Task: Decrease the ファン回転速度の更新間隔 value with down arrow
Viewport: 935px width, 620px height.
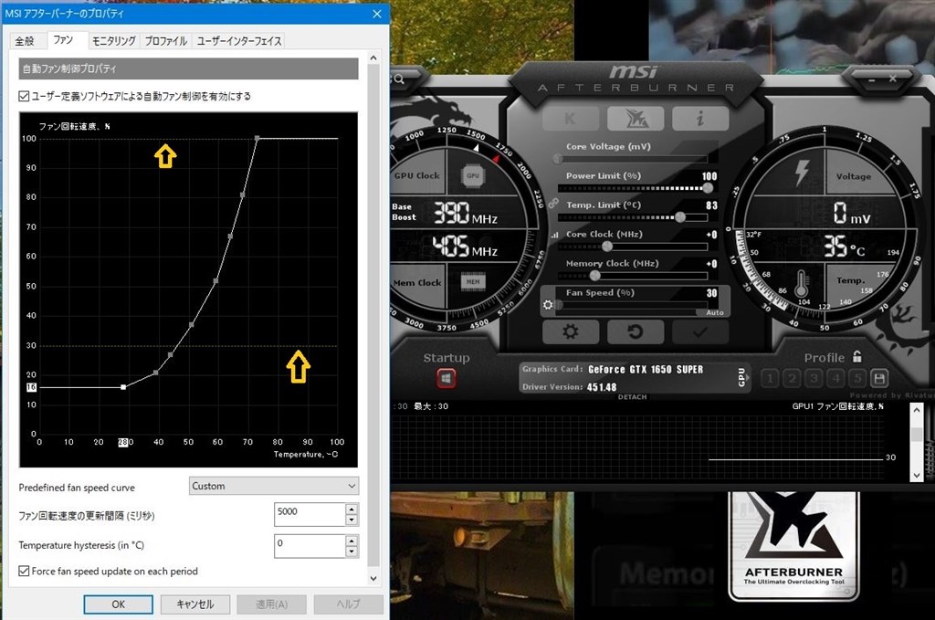Action: (x=352, y=520)
